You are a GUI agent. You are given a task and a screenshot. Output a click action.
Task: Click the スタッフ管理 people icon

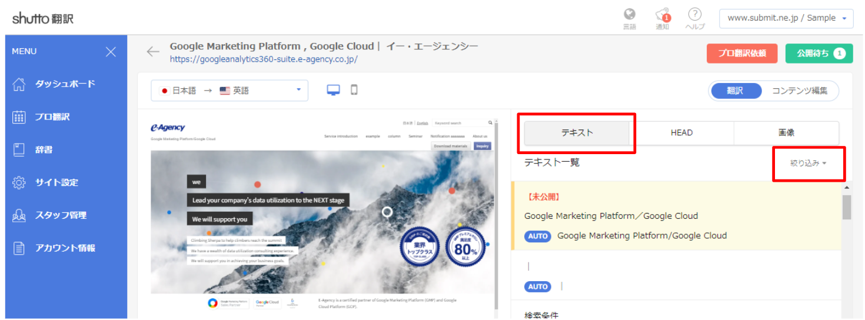pos(19,215)
